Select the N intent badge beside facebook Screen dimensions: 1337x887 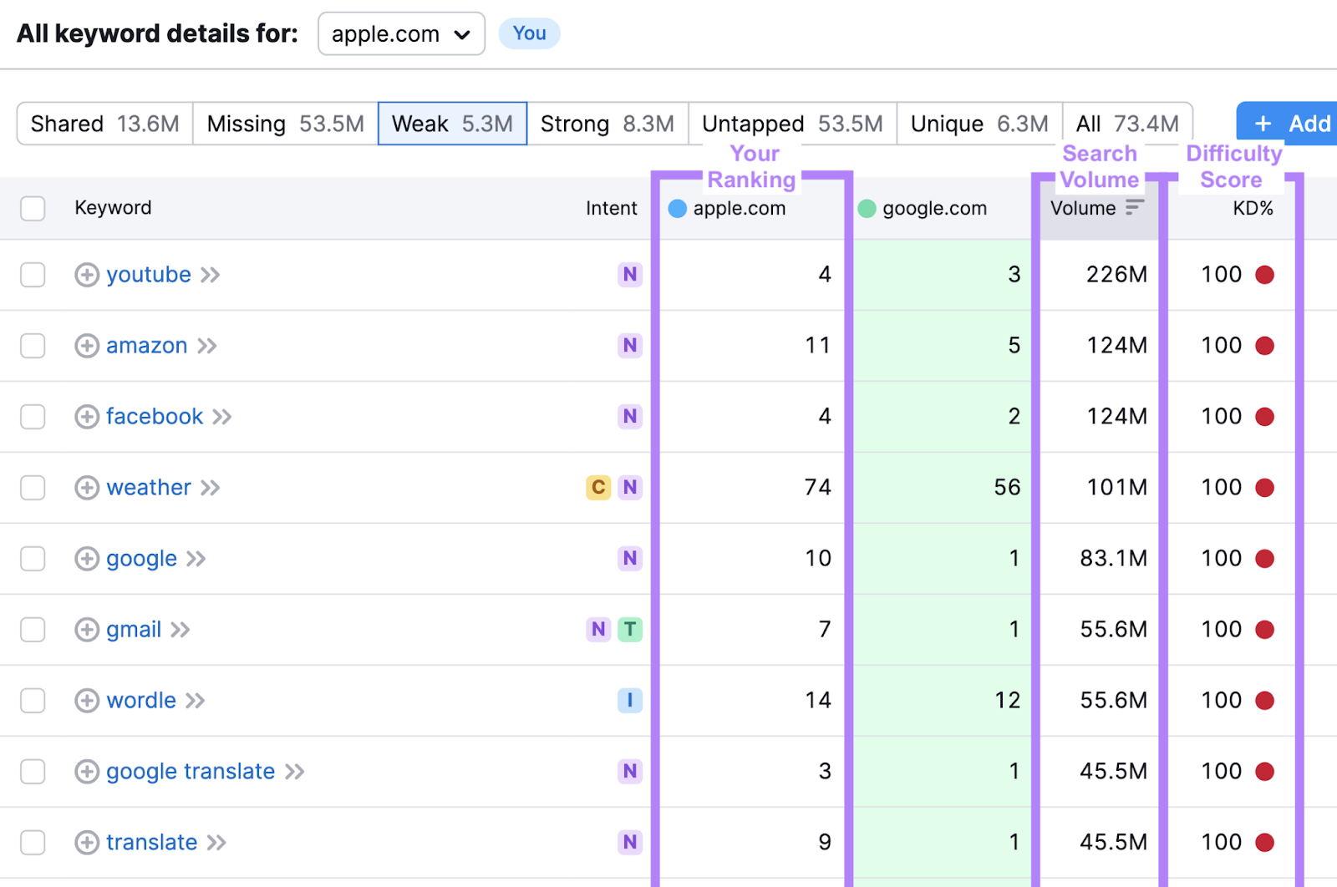[630, 416]
